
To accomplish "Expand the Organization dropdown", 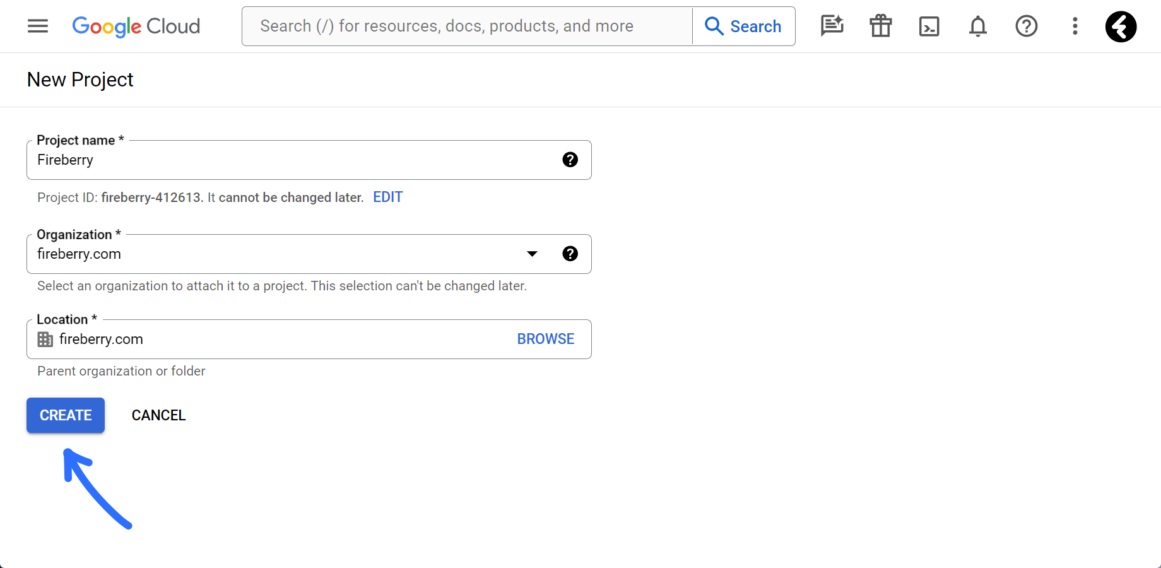I will coord(533,254).
